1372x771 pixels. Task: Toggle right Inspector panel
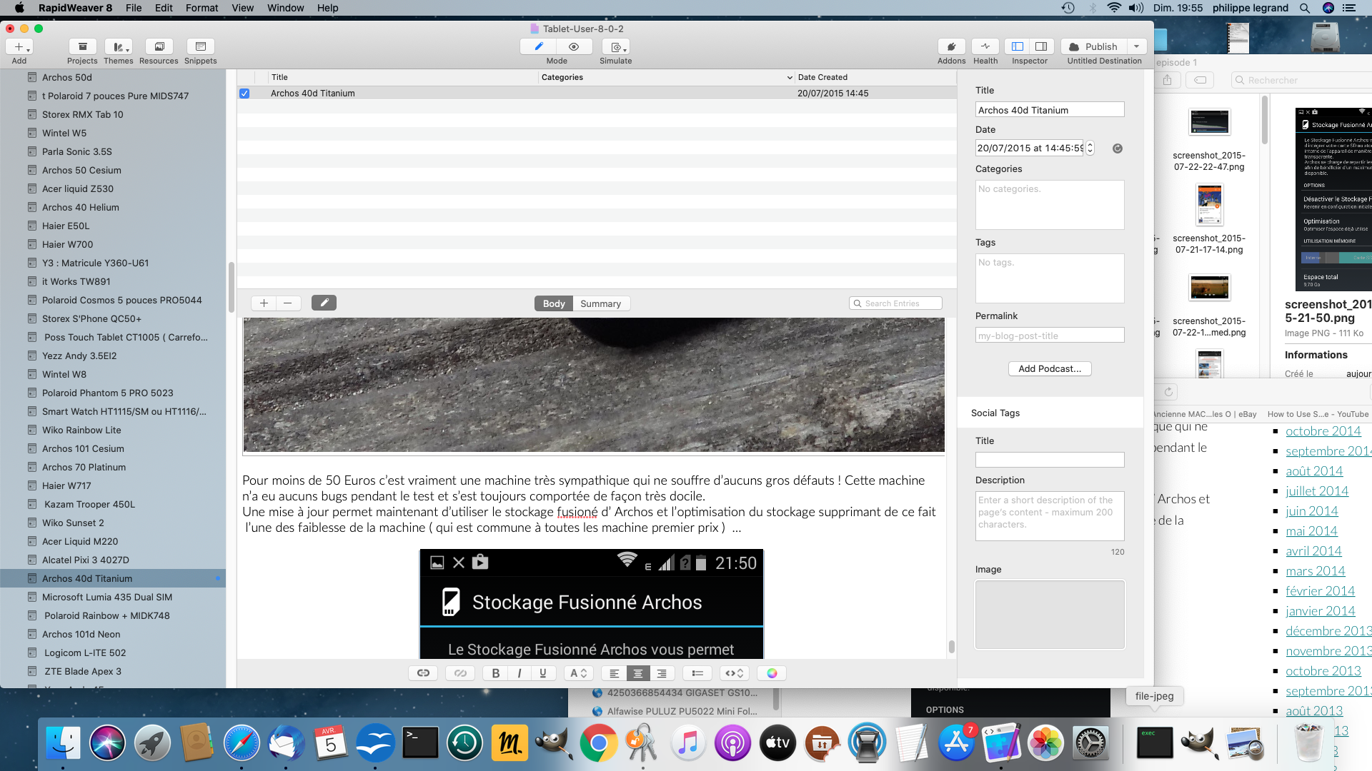pyautogui.click(x=1041, y=46)
